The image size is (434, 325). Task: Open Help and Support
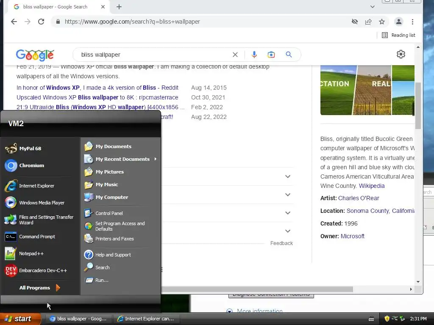coord(107,254)
